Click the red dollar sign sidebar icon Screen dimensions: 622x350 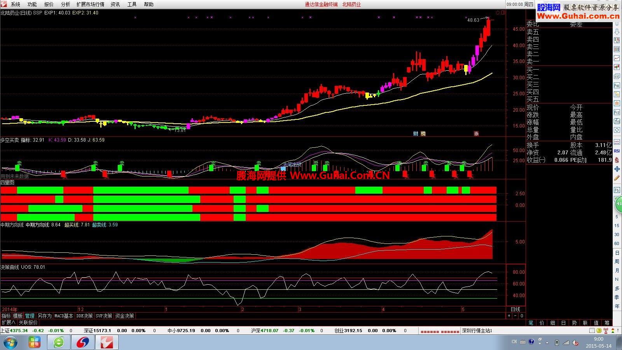tap(617, 160)
